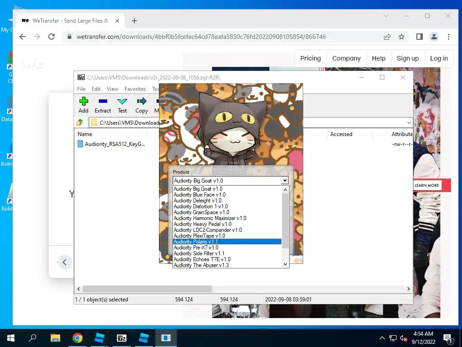
Task: Open the taskbar clock and date
Action: point(423,338)
